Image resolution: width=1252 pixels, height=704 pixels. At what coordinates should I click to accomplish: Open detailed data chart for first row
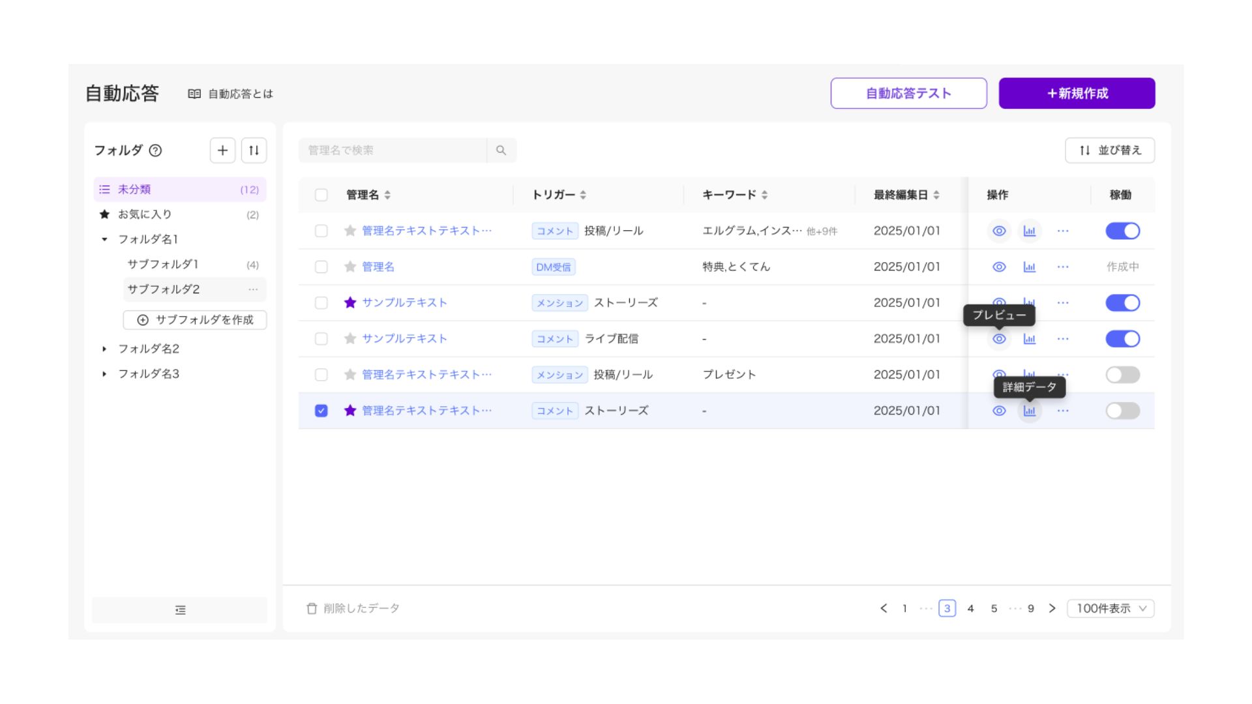[x=1029, y=231]
